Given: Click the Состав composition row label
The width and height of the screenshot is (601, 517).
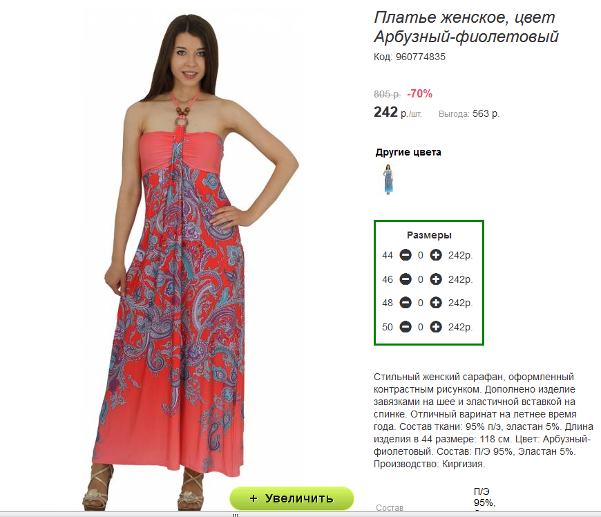Looking at the screenshot, I should click(390, 508).
